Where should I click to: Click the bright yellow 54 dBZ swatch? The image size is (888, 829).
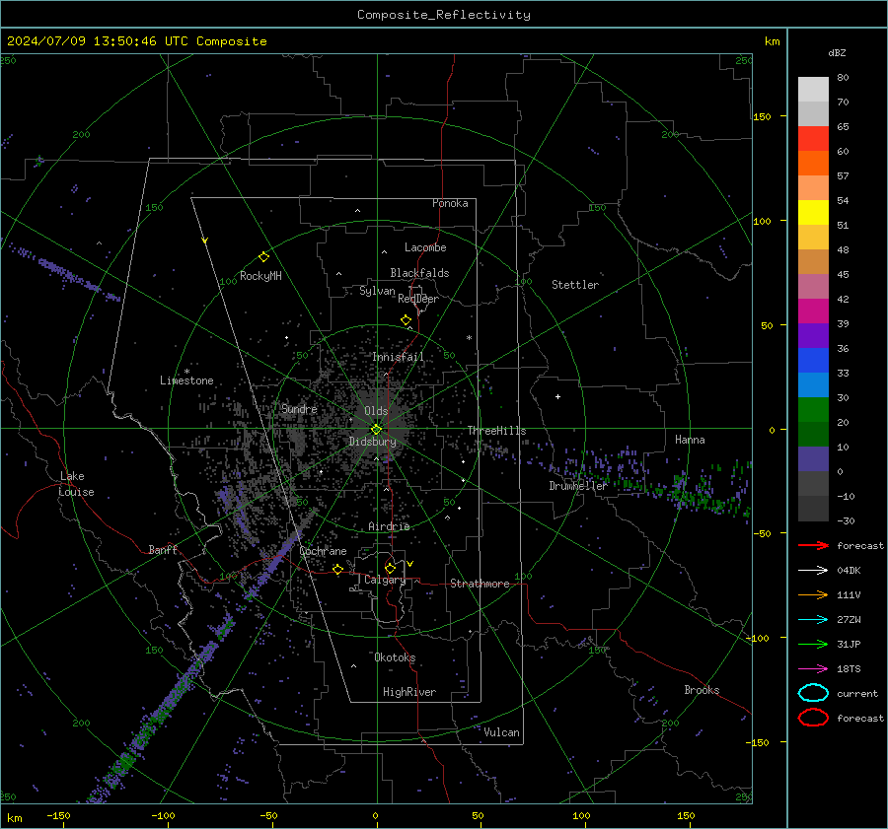click(x=813, y=212)
